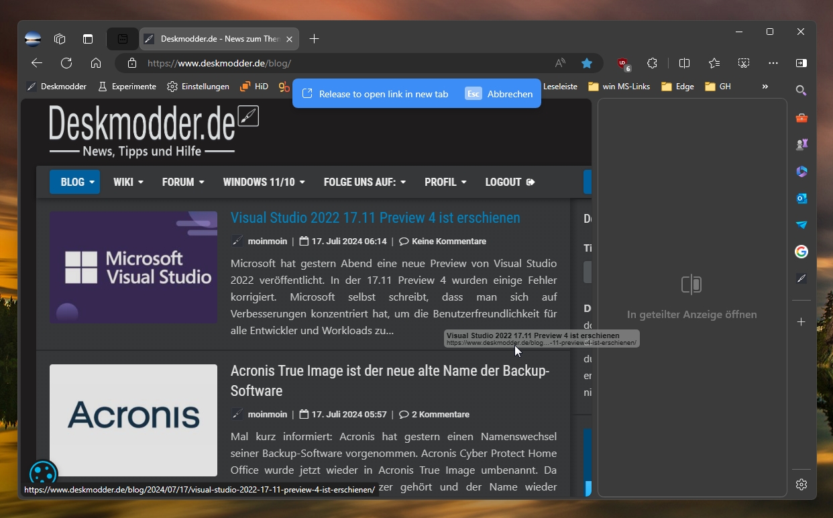Open the Favorites hub star-list icon
Viewport: 833px width, 518px height.
(x=714, y=63)
